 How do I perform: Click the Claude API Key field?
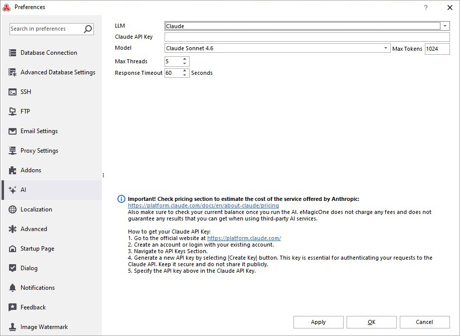click(306, 37)
